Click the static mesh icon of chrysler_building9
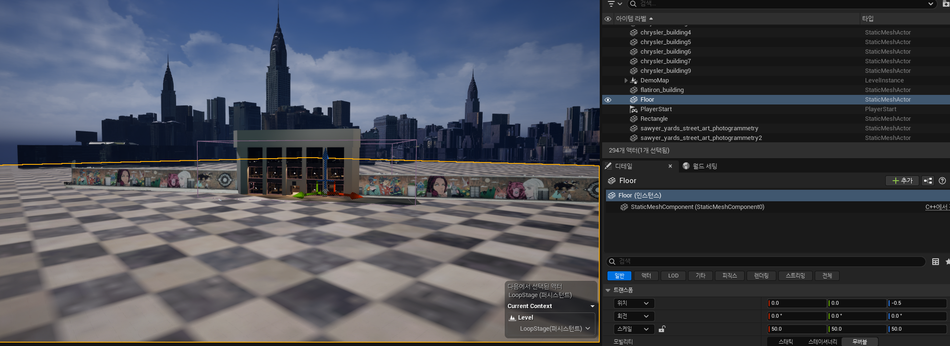Screen dimensions: 950x346 634,71
